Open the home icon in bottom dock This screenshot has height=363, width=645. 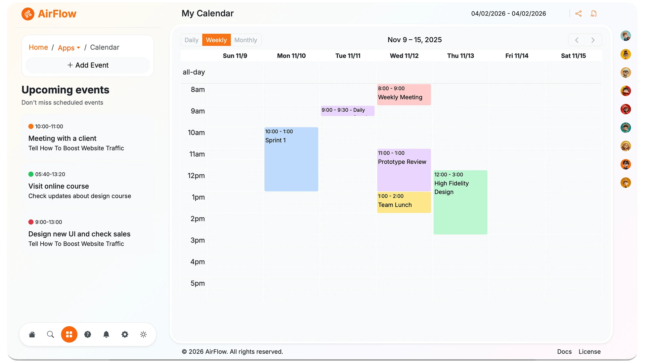(x=32, y=334)
